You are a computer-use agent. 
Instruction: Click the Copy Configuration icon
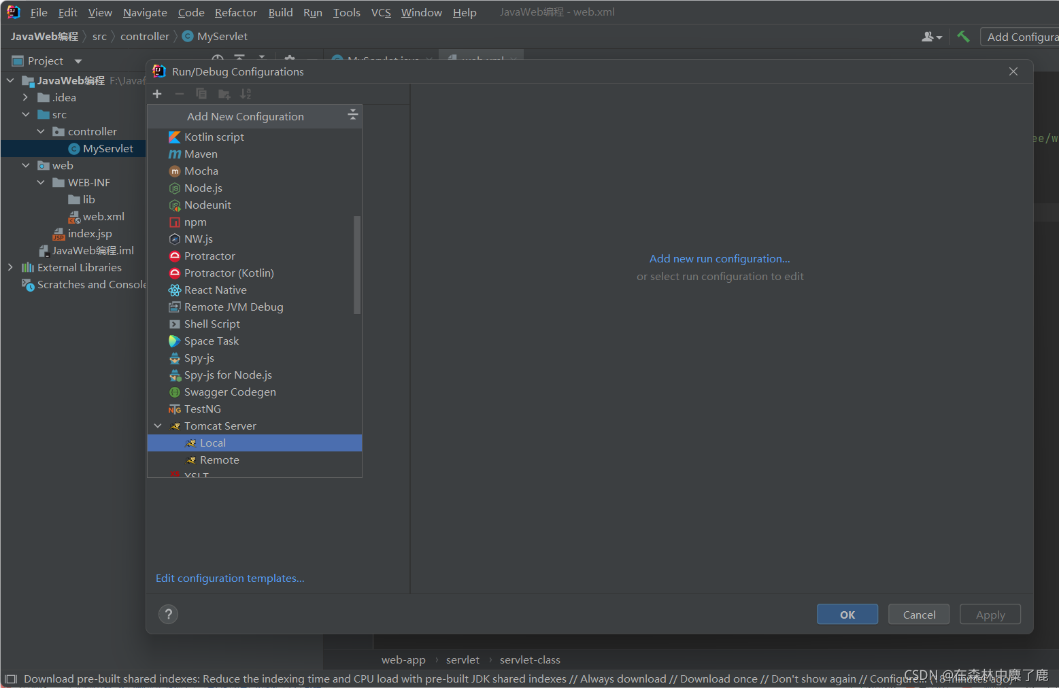coord(201,94)
